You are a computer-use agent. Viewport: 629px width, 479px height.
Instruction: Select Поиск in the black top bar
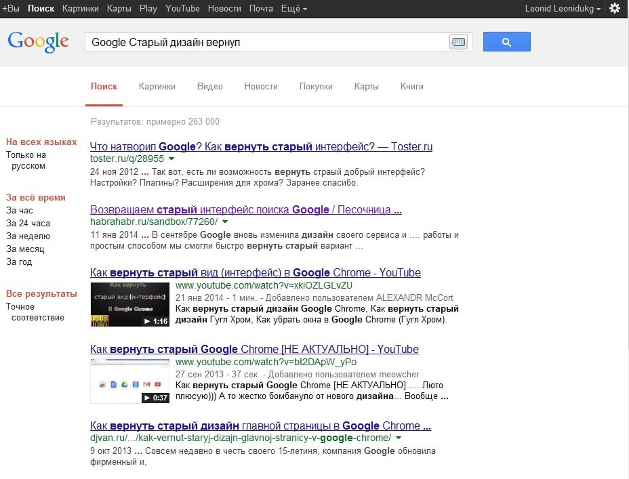[41, 8]
